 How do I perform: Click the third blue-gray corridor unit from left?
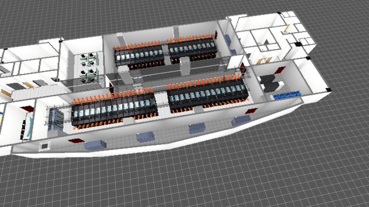point(197,128)
